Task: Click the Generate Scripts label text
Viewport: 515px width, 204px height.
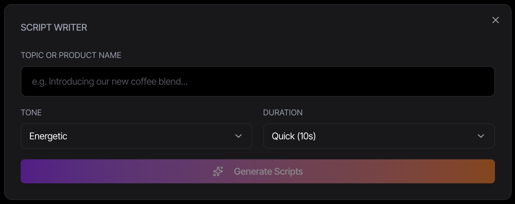Action: [268, 171]
